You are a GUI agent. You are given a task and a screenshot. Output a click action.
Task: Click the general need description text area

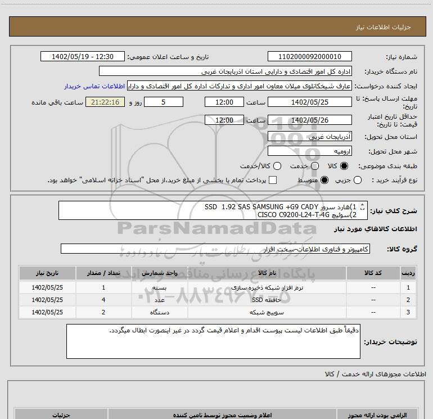[x=213, y=210]
